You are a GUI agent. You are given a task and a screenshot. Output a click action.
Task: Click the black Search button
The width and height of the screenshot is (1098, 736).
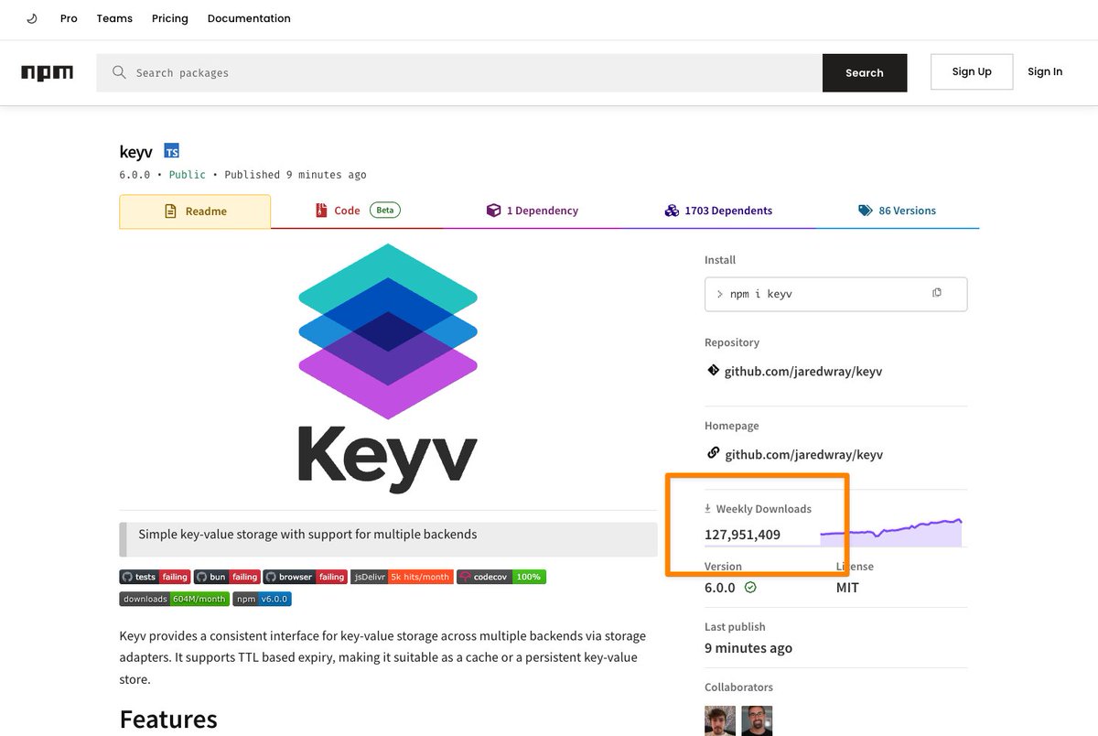[x=865, y=73]
